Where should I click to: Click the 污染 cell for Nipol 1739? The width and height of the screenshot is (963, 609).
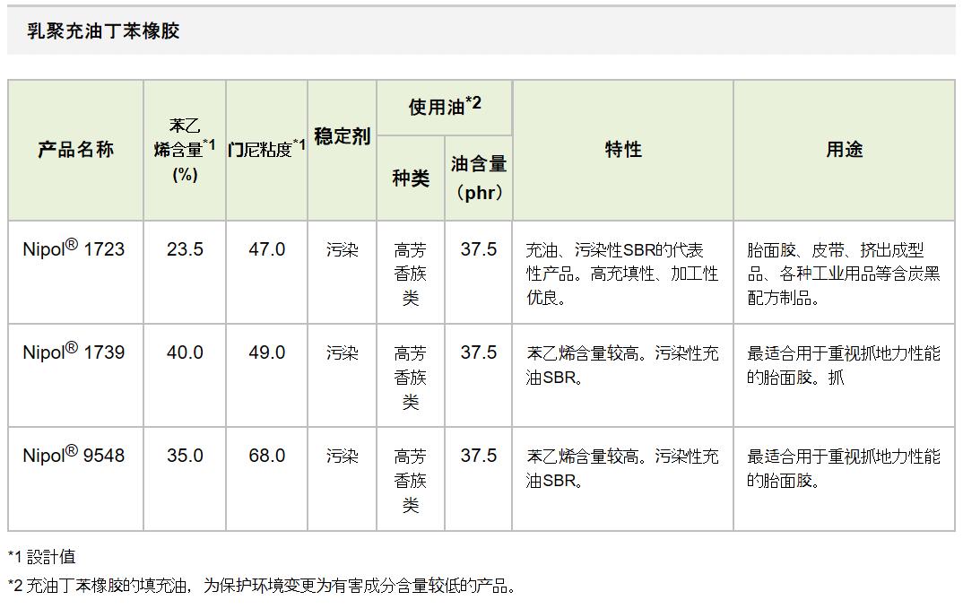pos(341,352)
